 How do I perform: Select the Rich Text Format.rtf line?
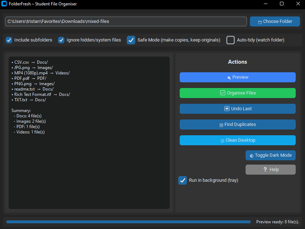pyautogui.click(x=41, y=94)
